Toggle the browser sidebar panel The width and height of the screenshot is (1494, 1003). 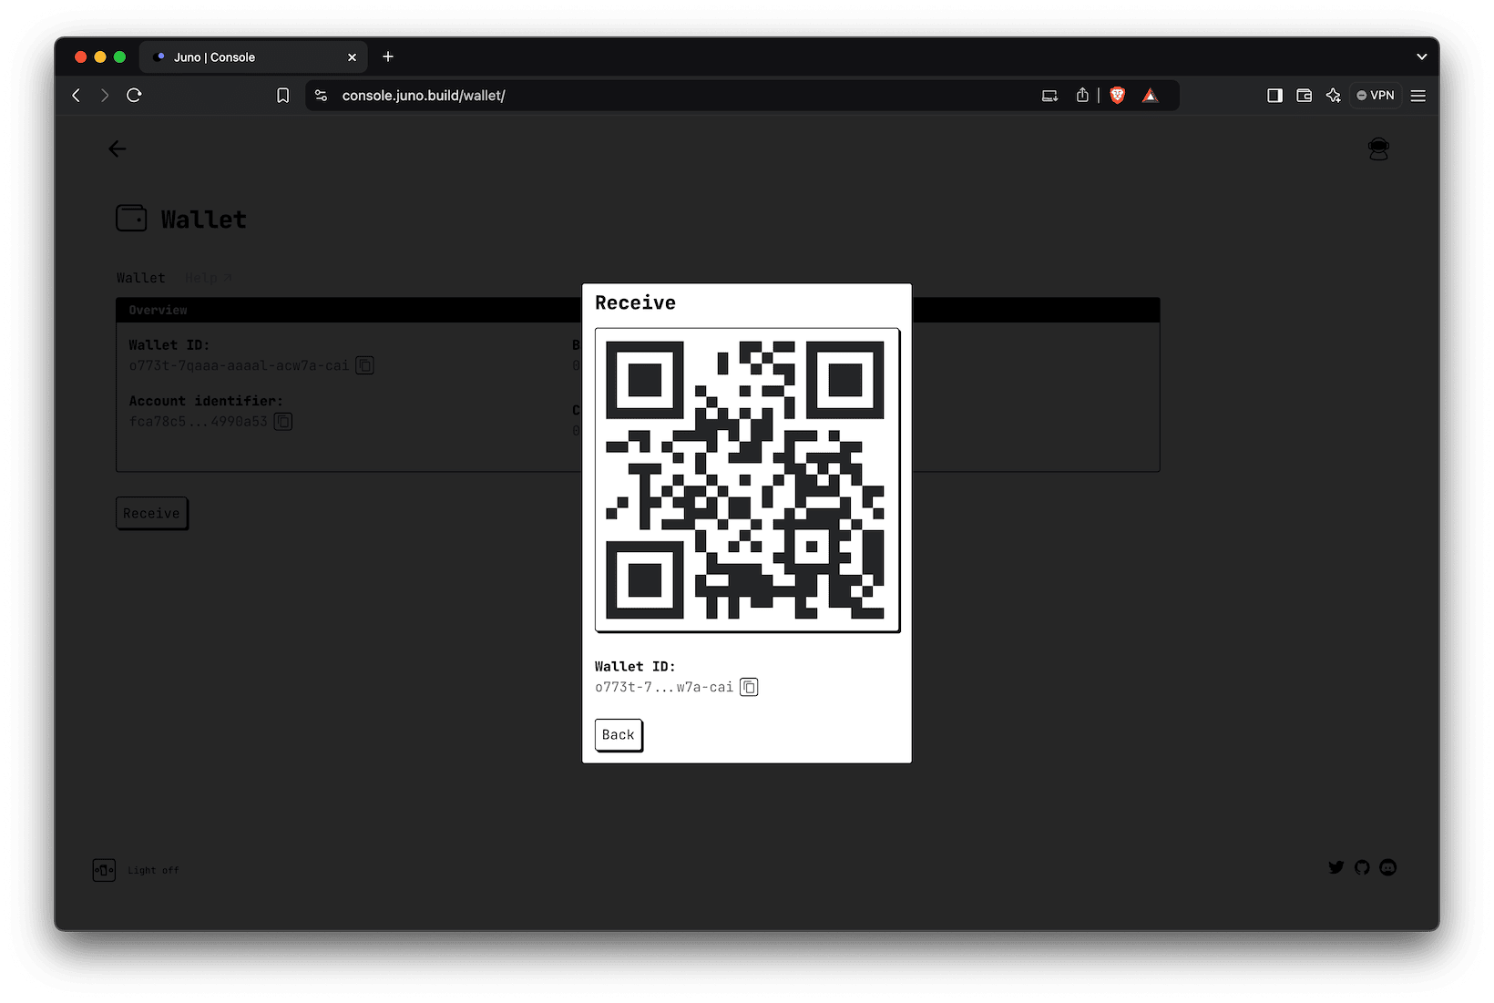(1274, 95)
